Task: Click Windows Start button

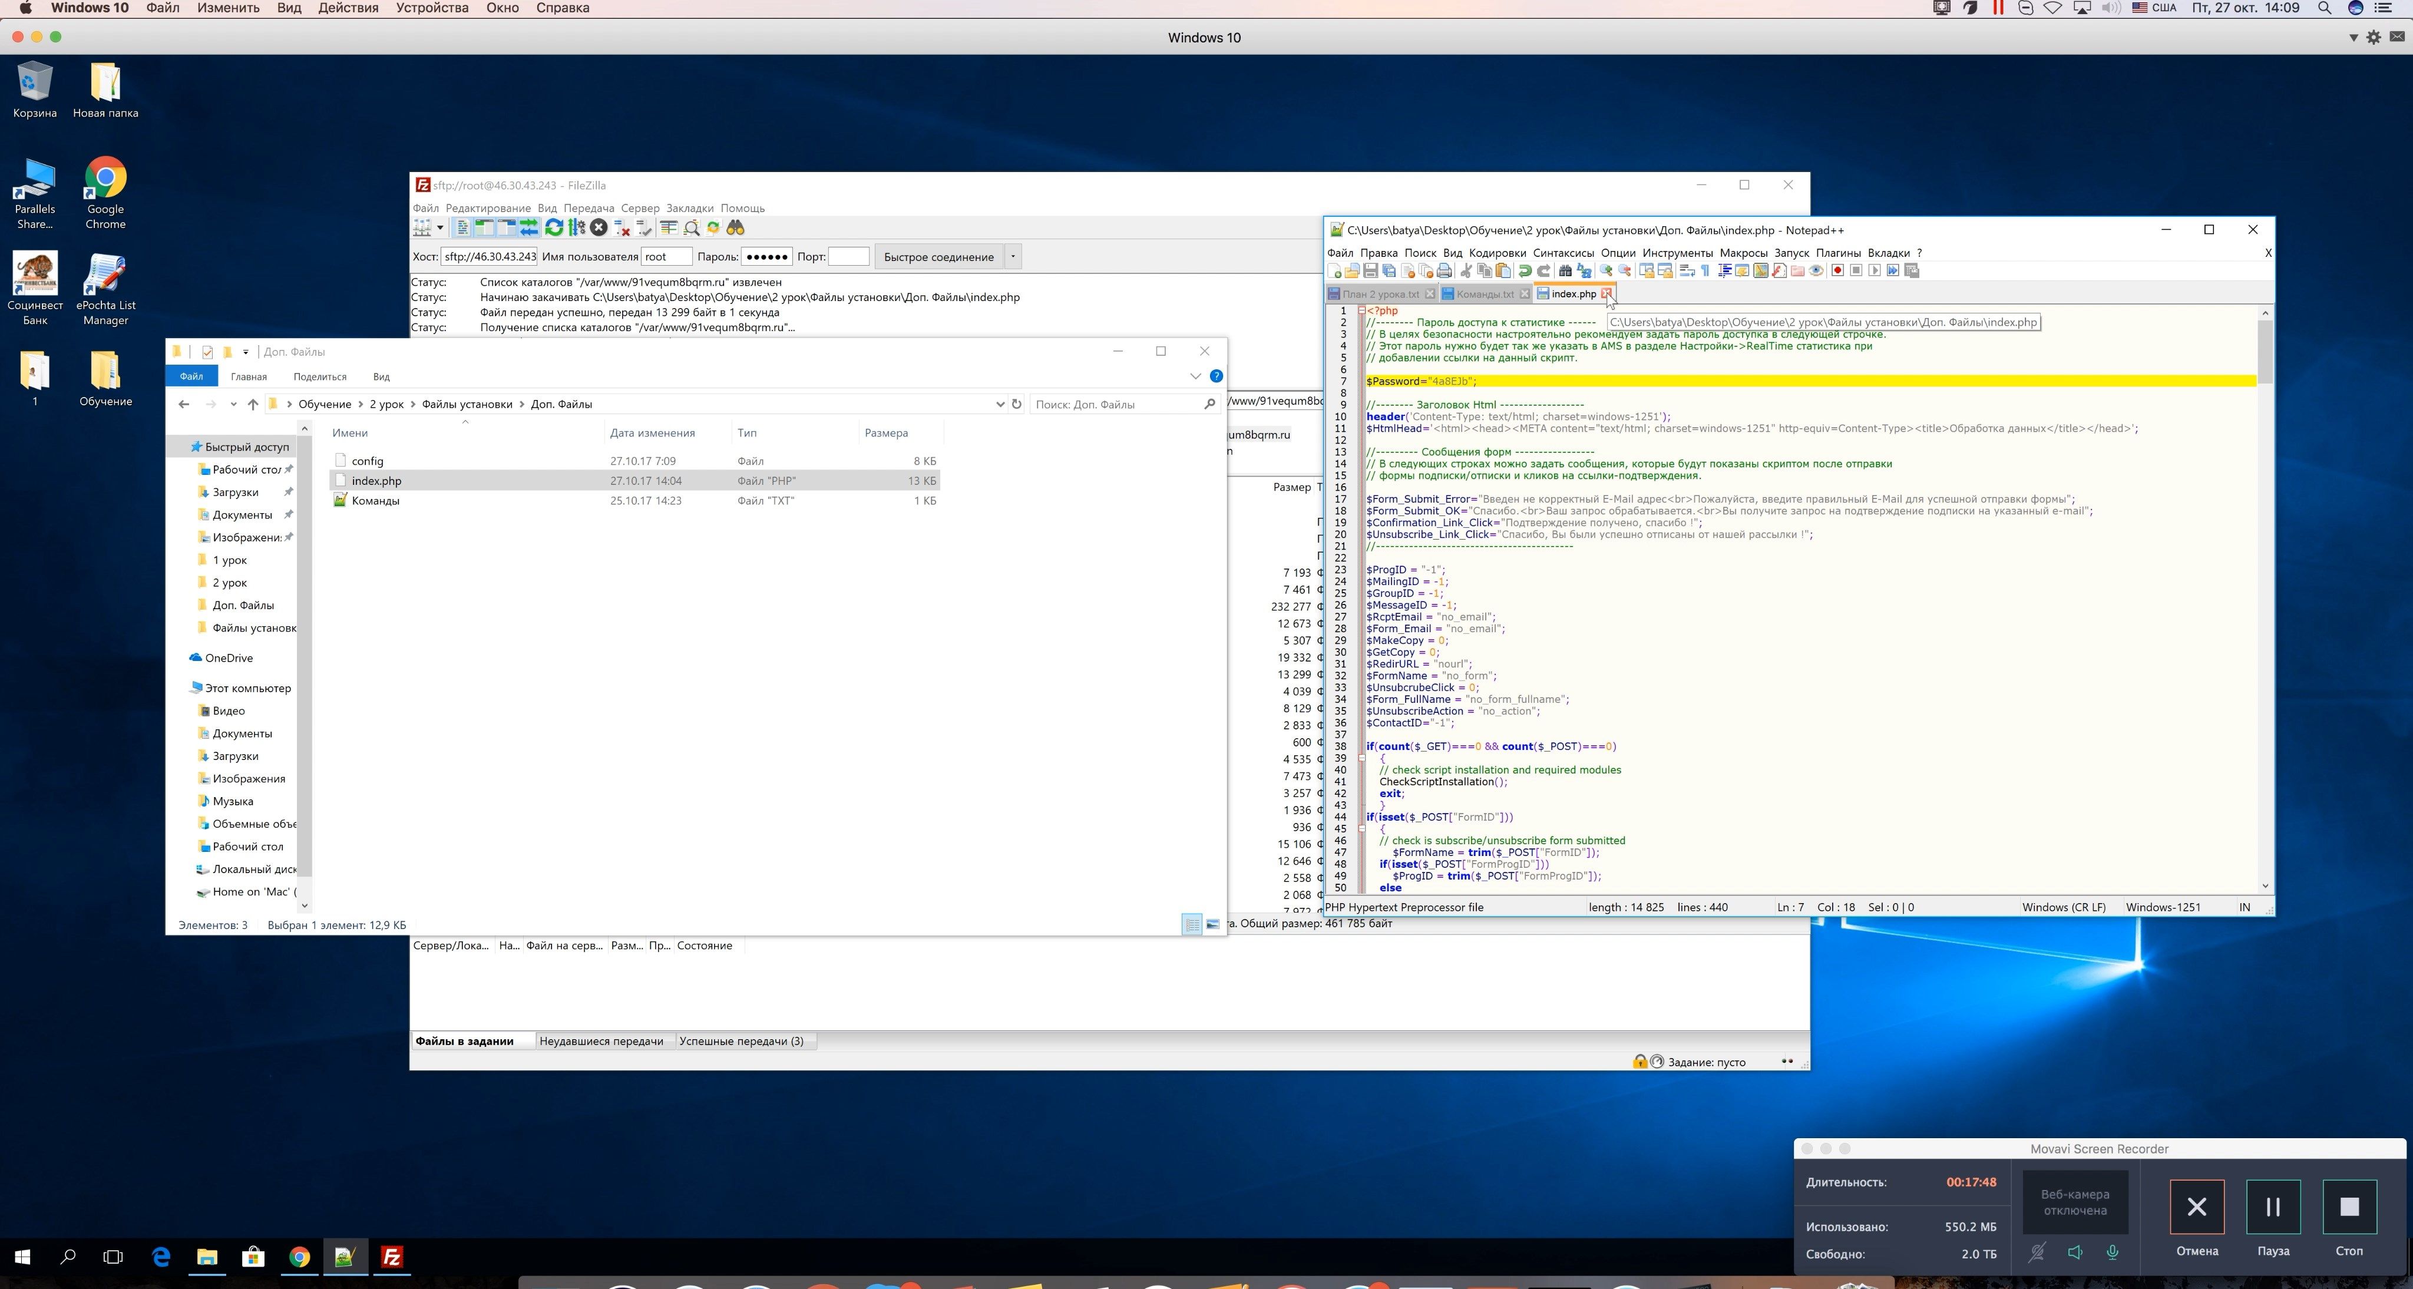Action: click(x=22, y=1257)
